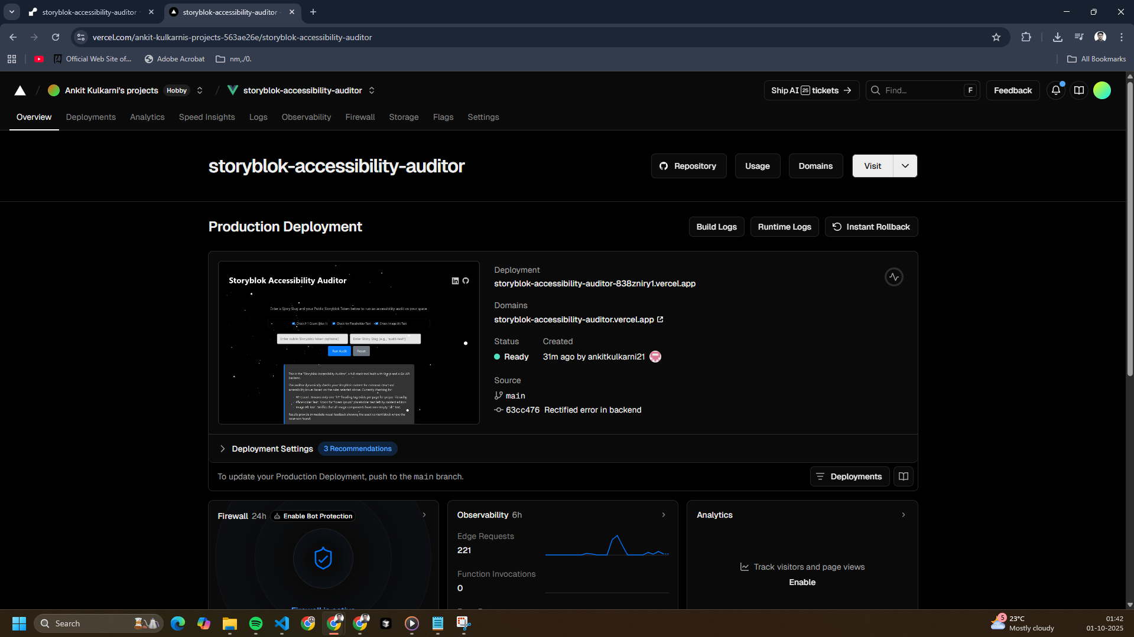The image size is (1134, 637).
Task: Open the Firewall card chevron
Action: (424, 515)
